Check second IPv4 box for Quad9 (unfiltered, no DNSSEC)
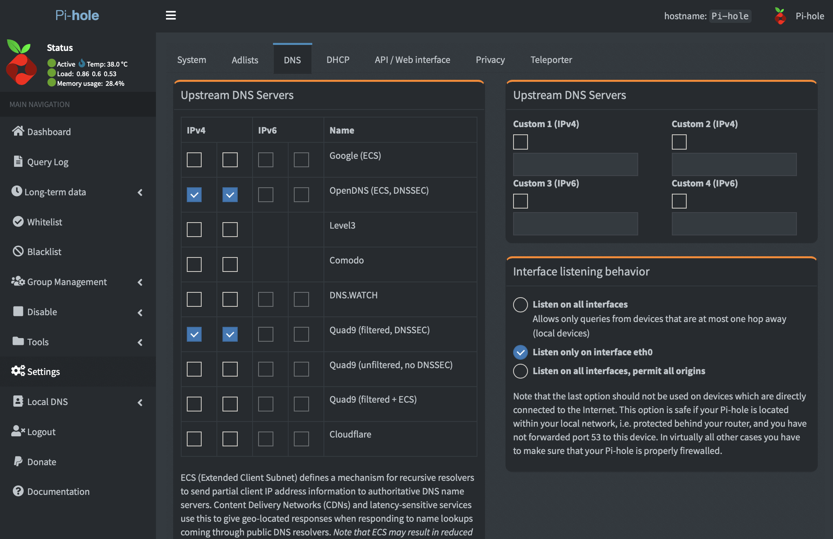Screen dimensions: 833x539 click(230, 369)
